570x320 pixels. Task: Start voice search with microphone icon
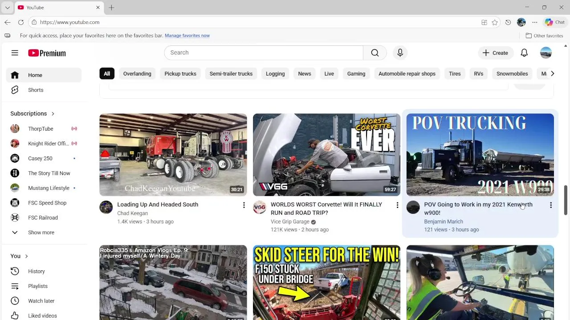pyautogui.click(x=400, y=52)
